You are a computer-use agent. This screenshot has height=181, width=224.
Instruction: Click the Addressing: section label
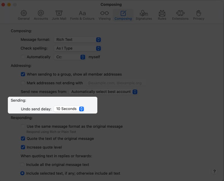click(x=21, y=66)
